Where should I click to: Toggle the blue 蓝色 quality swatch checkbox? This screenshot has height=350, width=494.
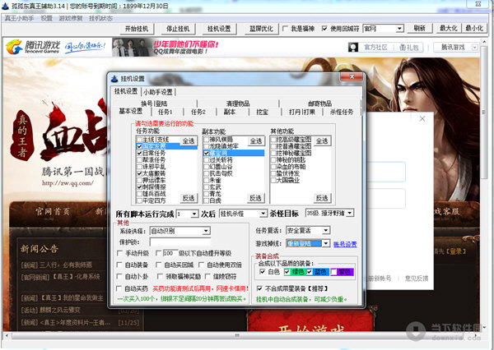310,272
